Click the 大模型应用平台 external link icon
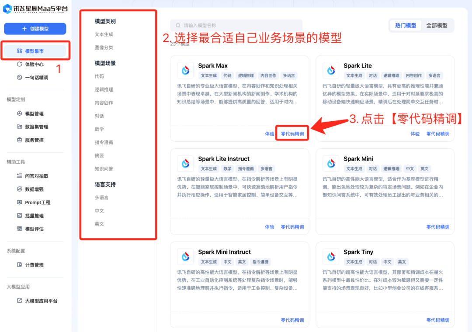Screen dimensions: 472x332 20,301
